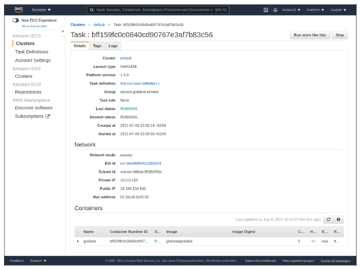The height and width of the screenshot is (269, 360).
Task: Open Account Settings in sidebar
Action: point(33,60)
